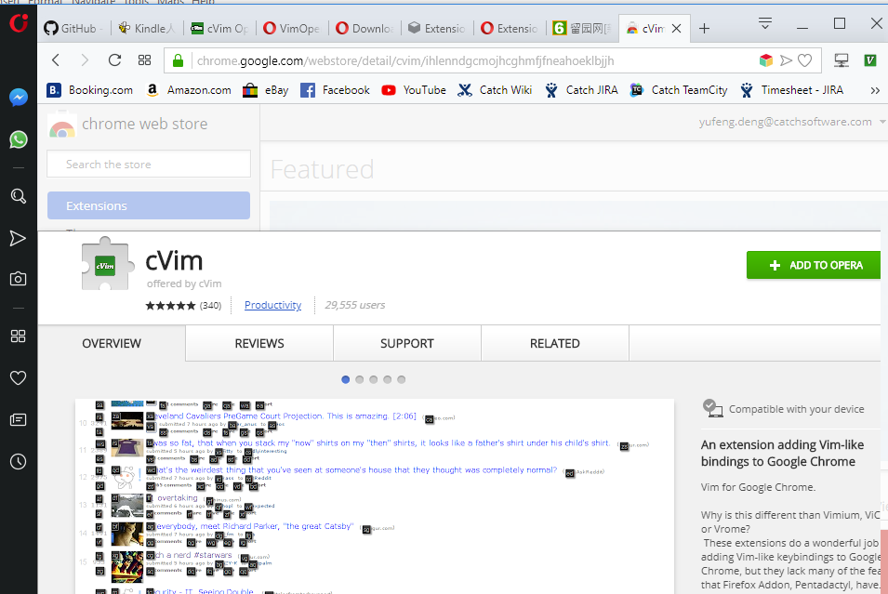Viewport: 888px width, 594px height.
Task: Click the account email yufeng.deng@catchsoftware.com
Action: (x=785, y=122)
